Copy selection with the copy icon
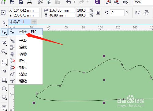This screenshot has height=111, width=153. tap(49, 2)
